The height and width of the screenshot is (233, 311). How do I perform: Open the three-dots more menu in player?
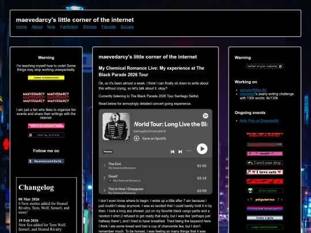tap(189, 151)
